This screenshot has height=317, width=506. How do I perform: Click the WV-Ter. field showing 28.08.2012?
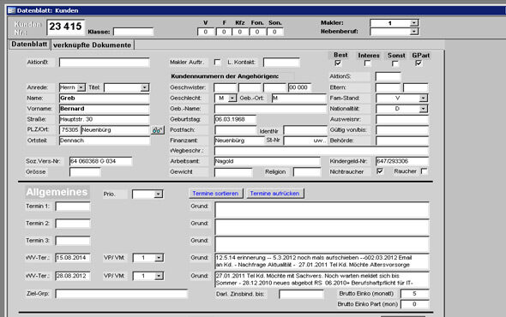[x=73, y=276]
